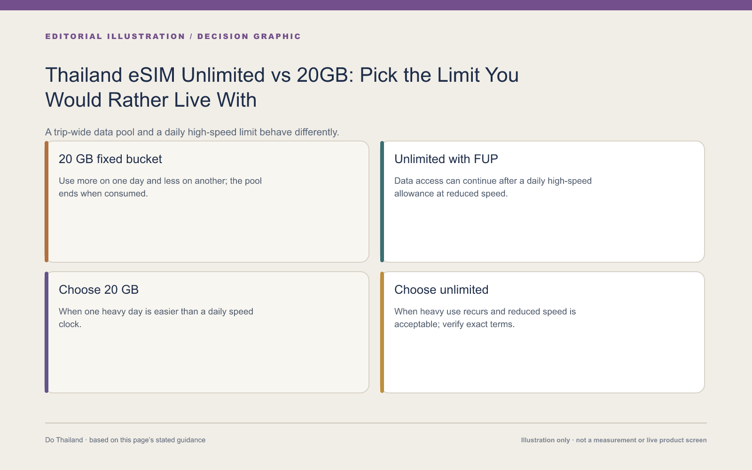
Task: Click the 'Choose 20 GB' heading
Action: click(x=99, y=290)
